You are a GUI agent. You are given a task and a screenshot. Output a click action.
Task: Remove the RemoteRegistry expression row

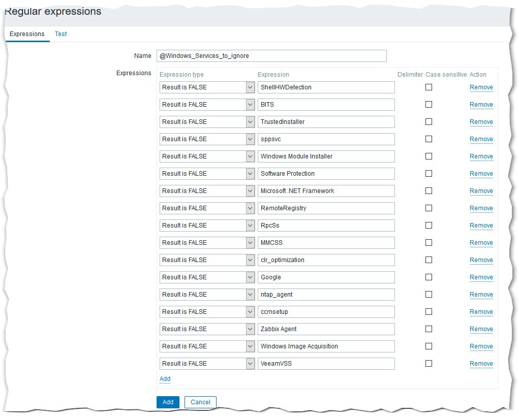(481, 208)
